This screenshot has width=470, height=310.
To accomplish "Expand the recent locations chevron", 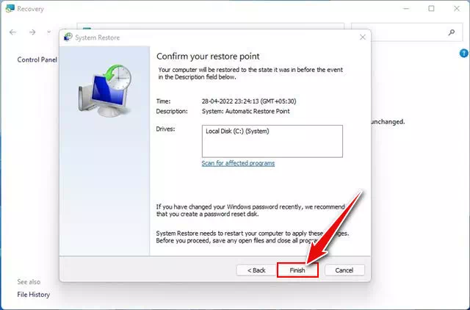I will (48, 32).
